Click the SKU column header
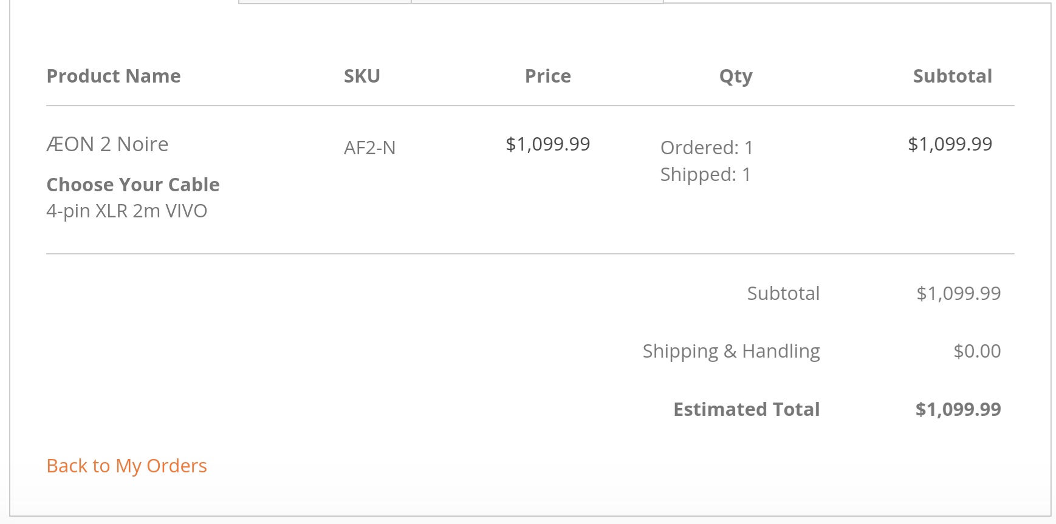 pos(362,76)
